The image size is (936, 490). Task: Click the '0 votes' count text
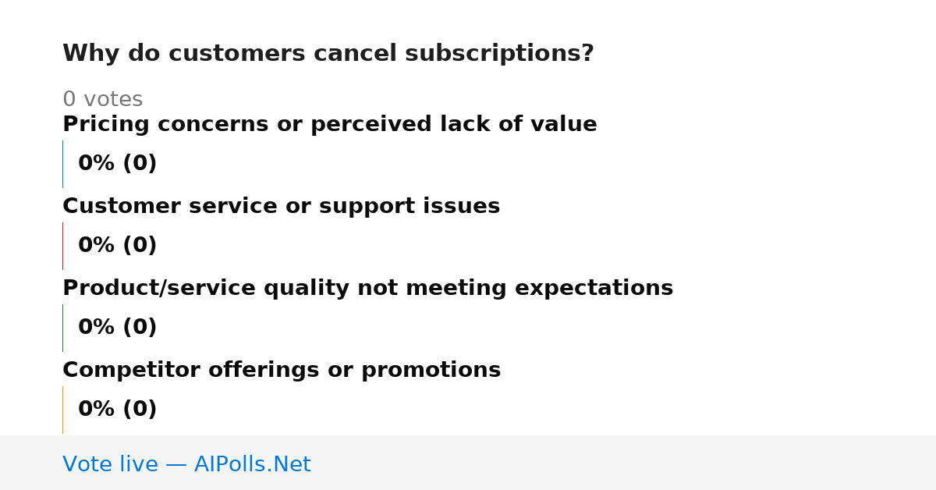(102, 100)
